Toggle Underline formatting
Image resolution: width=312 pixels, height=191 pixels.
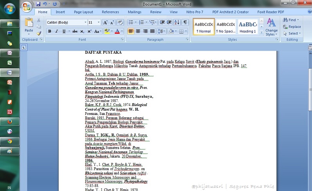click(x=64, y=31)
